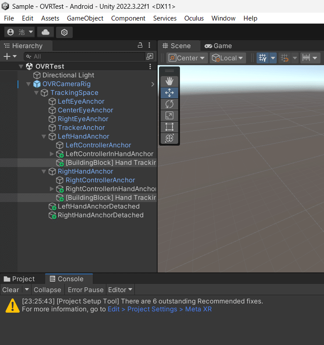Collapse LeftHandAnchor children
Image resolution: width=324 pixels, height=345 pixels.
coord(44,136)
